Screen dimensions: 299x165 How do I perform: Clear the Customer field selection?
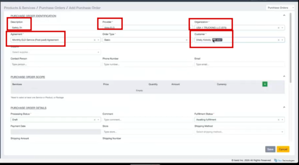click(278, 40)
